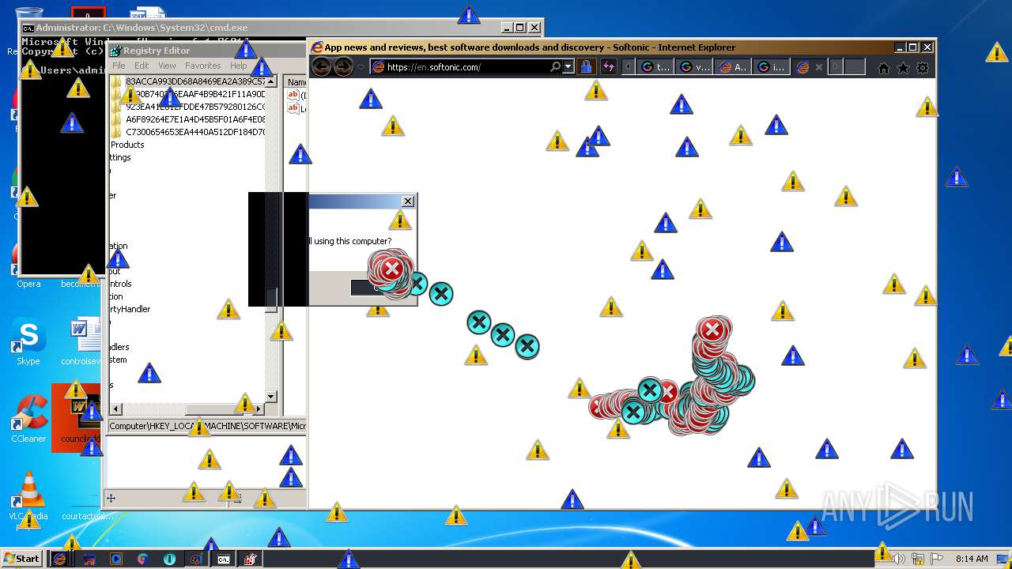
Task: Click the cmd.exe taskbar button
Action: 224,559
